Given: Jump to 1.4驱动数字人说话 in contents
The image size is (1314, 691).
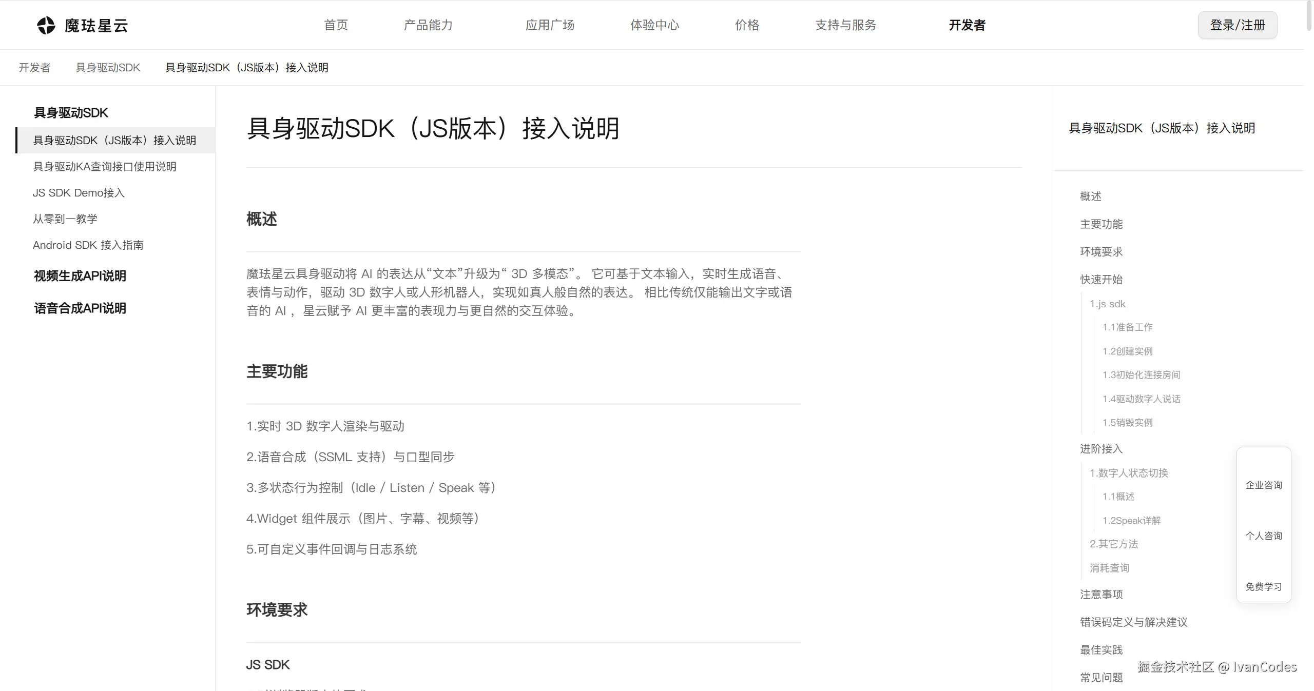Looking at the screenshot, I should coord(1142,399).
